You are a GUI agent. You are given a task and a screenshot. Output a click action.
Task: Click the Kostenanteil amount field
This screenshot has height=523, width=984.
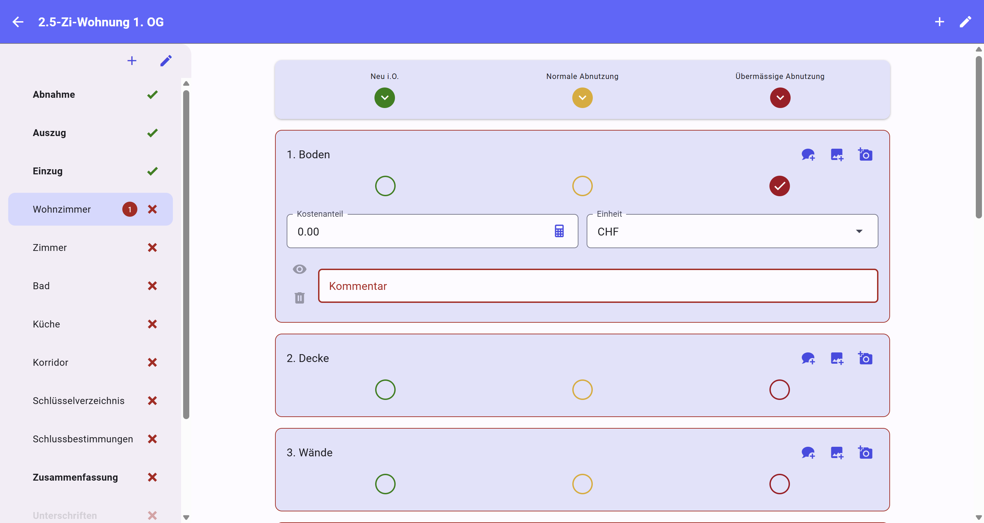pos(432,231)
